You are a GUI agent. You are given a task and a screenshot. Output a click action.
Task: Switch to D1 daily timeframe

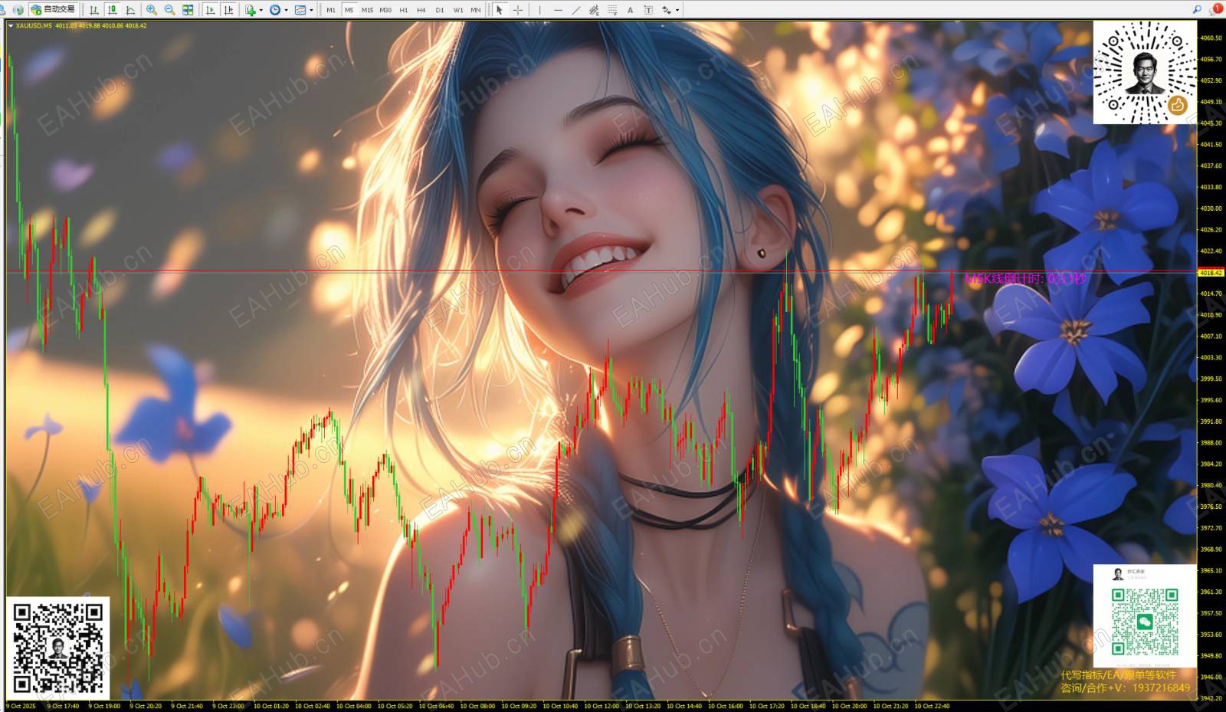(x=440, y=10)
